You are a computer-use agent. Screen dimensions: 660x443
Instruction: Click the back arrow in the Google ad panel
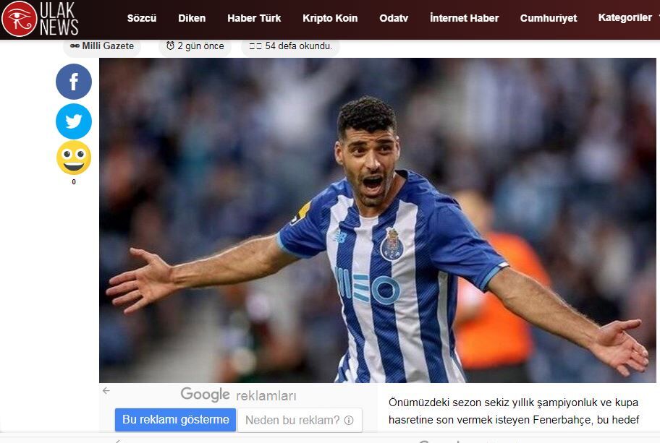coord(106,391)
